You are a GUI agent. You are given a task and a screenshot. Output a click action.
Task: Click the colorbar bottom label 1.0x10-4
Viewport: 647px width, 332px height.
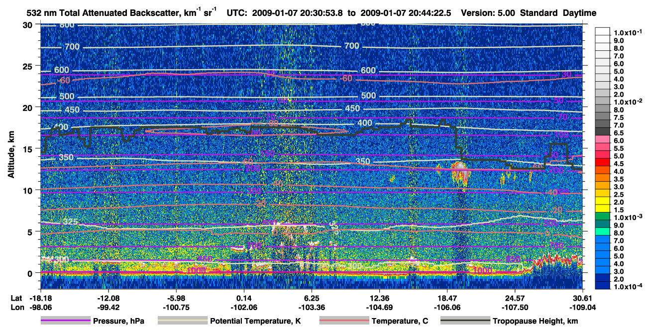tap(629, 287)
